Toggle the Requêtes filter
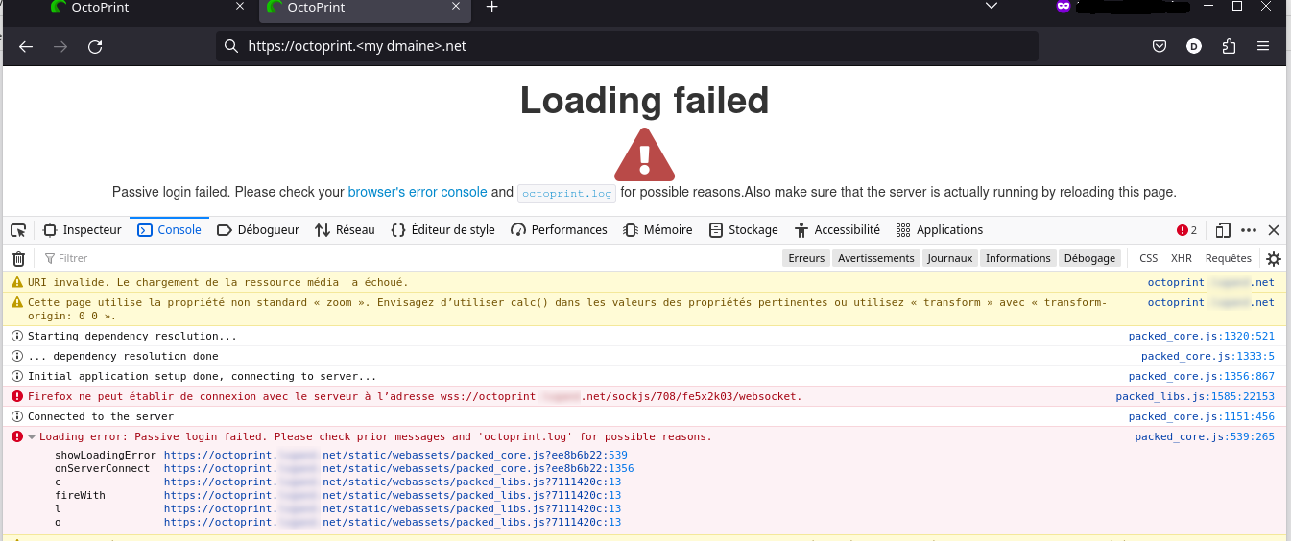 pyautogui.click(x=1228, y=258)
